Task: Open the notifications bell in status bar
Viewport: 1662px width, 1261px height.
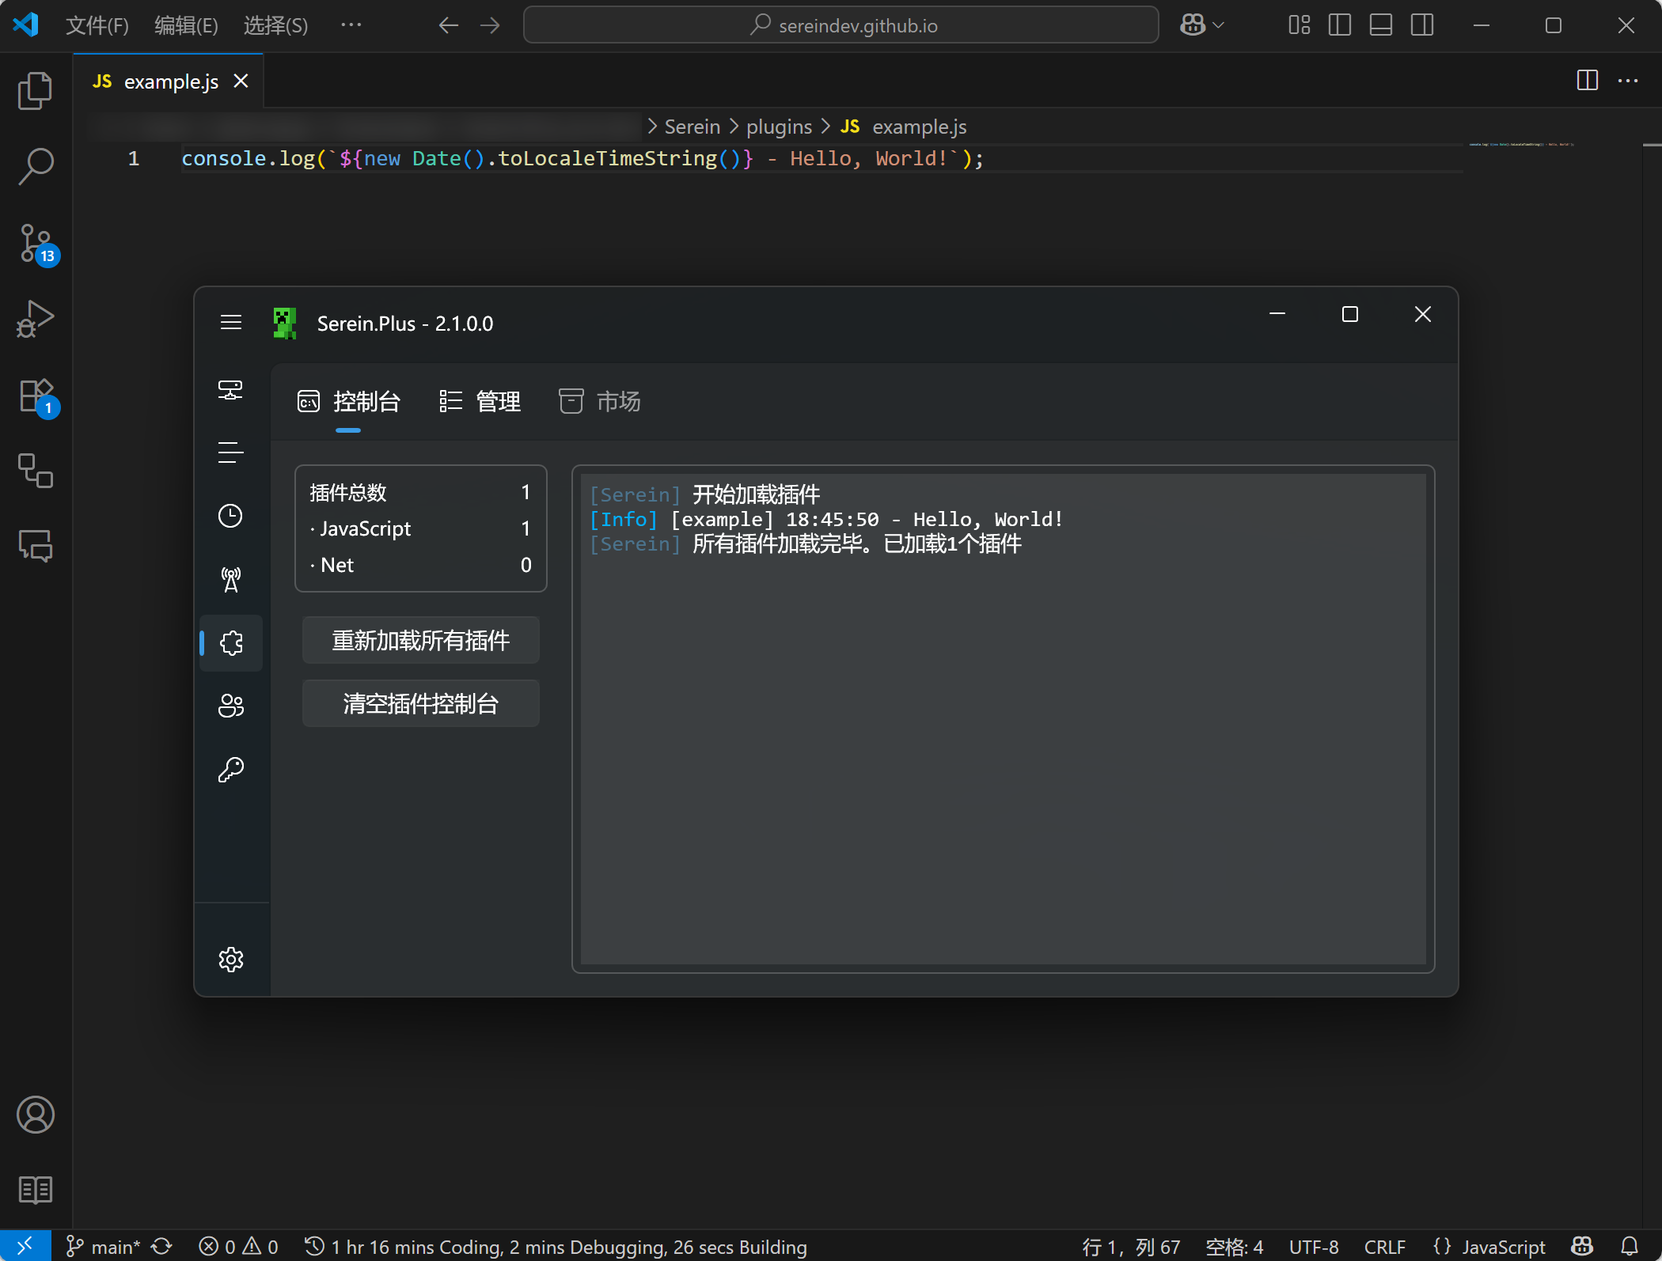Action: 1630,1247
